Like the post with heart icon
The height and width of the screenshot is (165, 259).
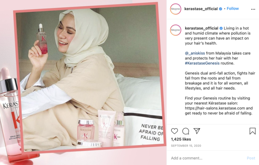(174, 131)
